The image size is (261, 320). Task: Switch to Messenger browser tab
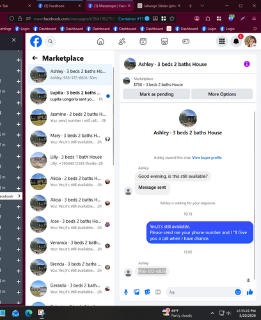[x=109, y=6]
